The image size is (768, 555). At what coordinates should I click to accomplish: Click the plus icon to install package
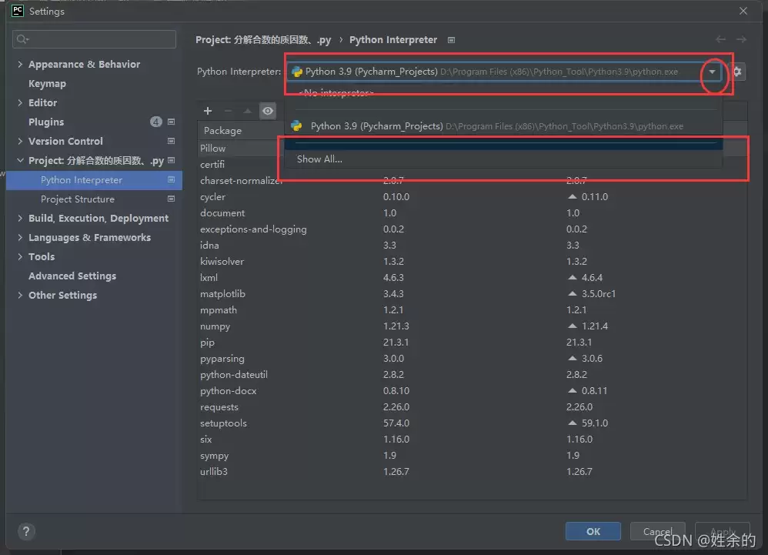(x=208, y=111)
